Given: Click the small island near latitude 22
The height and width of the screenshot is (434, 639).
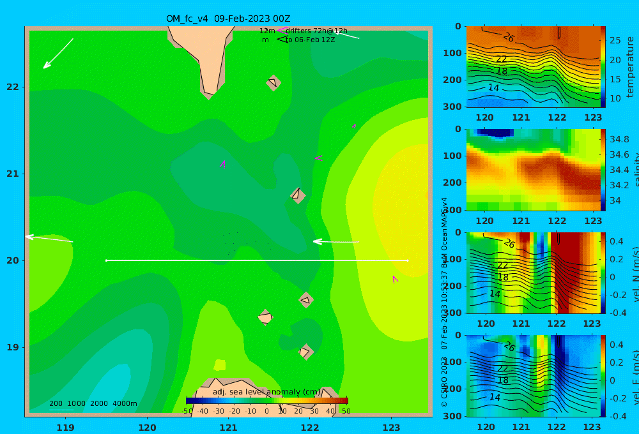Looking at the screenshot, I should (273, 82).
